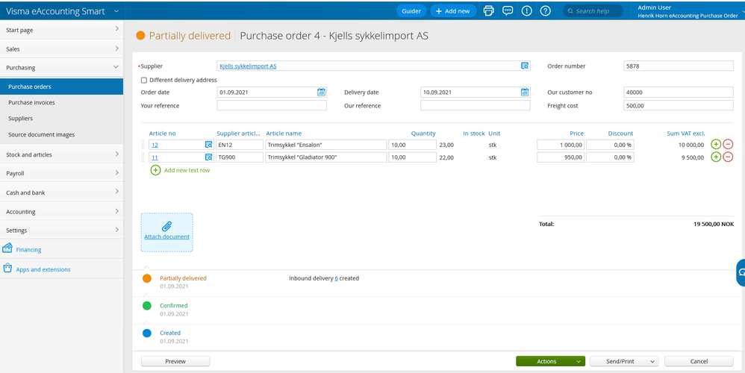The width and height of the screenshot is (745, 373).
Task: Open Kjells sykkelimport AS supplier link
Action: tap(248, 66)
